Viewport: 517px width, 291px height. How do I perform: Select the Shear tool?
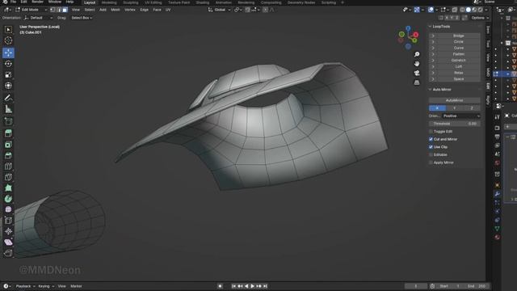point(8,242)
